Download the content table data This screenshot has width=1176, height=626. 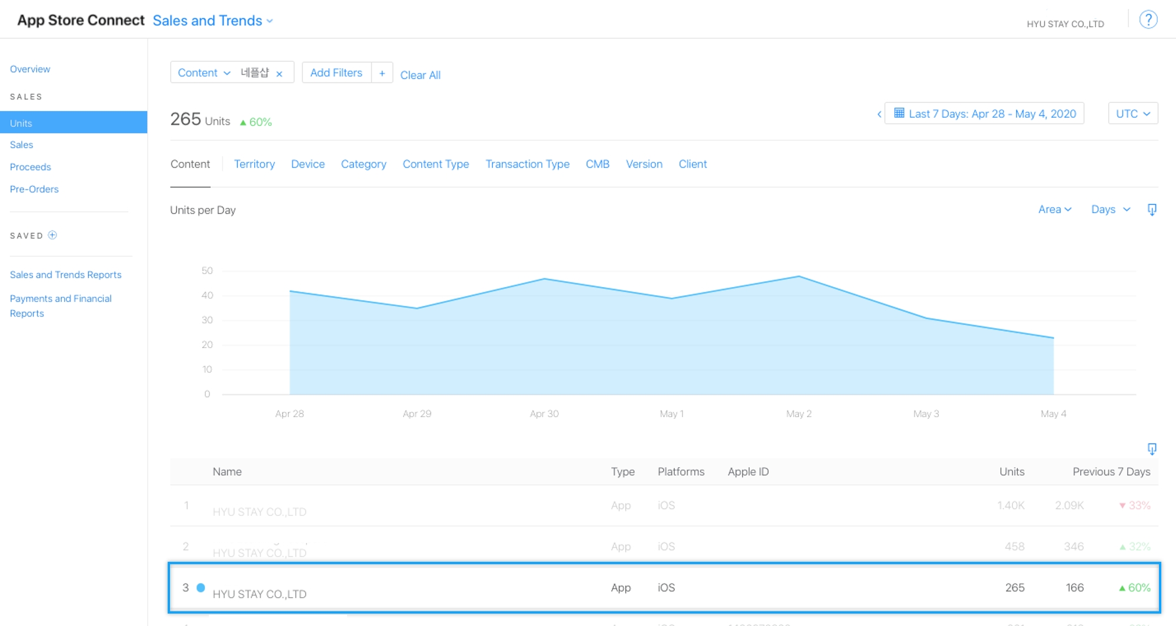(1152, 449)
